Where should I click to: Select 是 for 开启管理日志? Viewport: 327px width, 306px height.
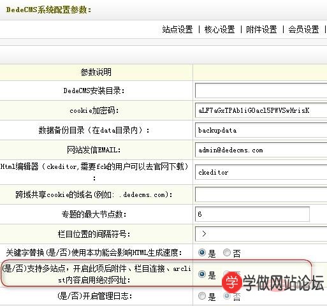(x=202, y=296)
